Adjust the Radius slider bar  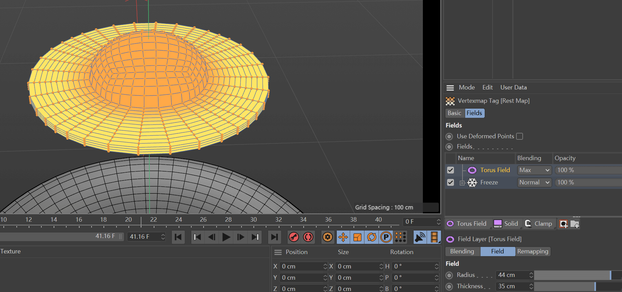pos(578,275)
